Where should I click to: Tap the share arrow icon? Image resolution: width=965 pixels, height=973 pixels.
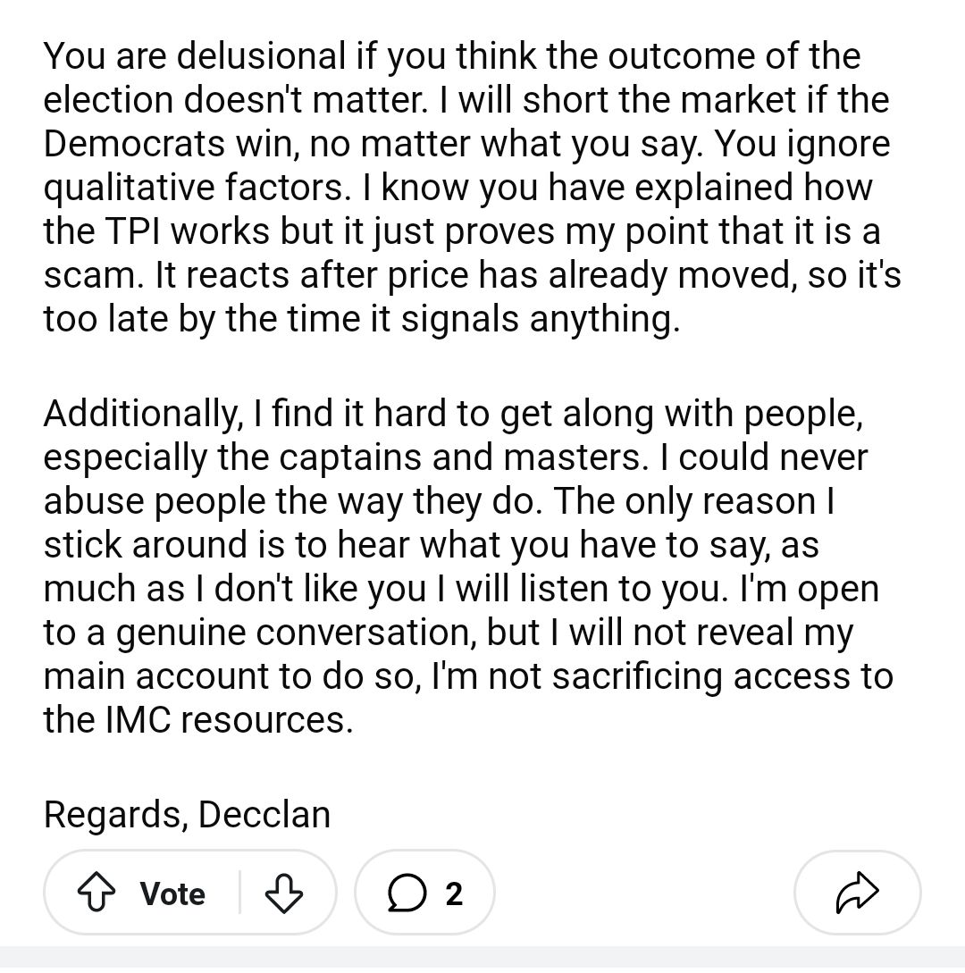click(857, 893)
